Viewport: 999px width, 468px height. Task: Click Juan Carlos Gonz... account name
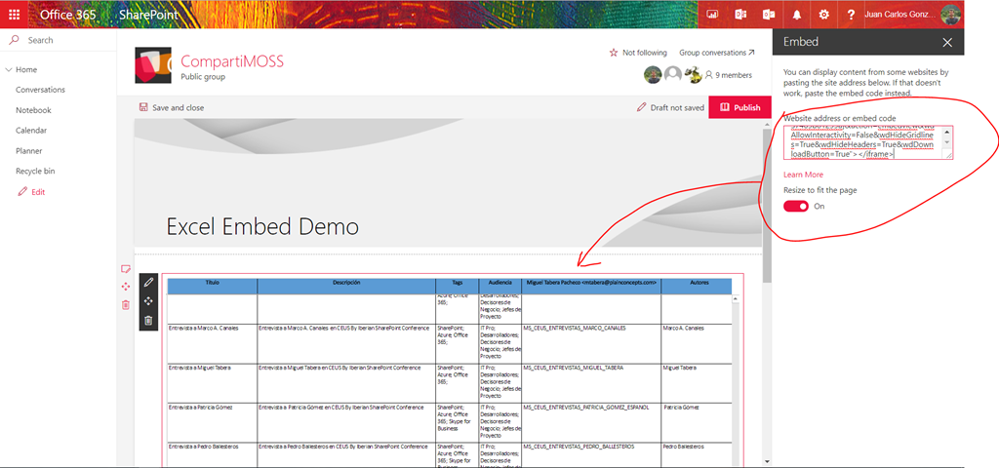[x=900, y=15]
